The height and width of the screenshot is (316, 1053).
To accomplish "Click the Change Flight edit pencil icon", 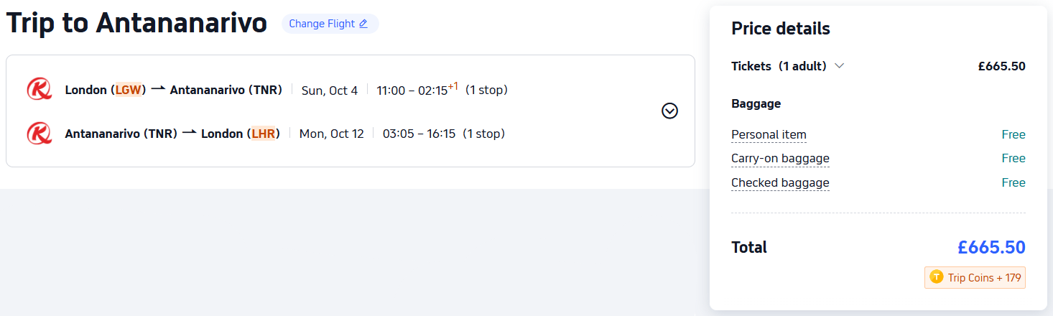I will (363, 24).
